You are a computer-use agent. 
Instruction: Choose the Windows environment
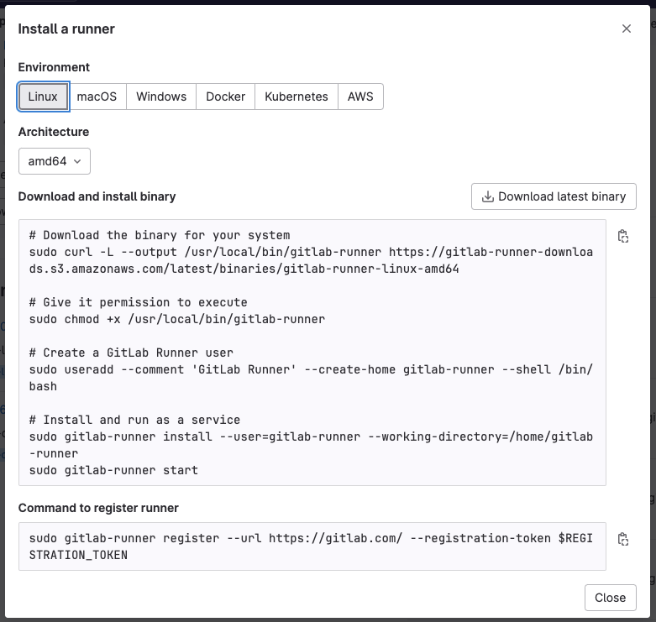tap(161, 97)
